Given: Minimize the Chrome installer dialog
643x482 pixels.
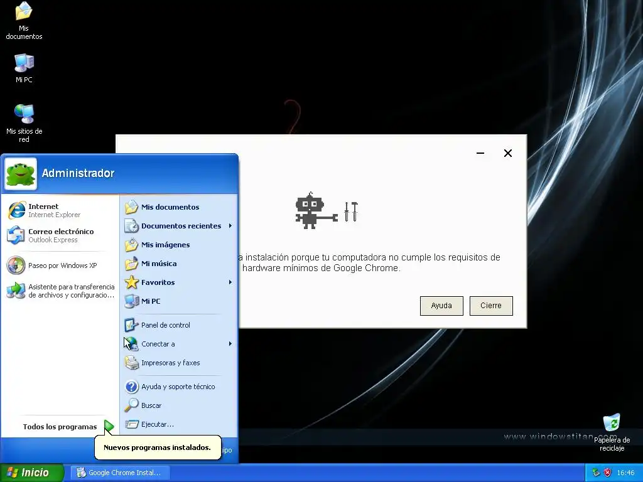Looking at the screenshot, I should click(480, 153).
